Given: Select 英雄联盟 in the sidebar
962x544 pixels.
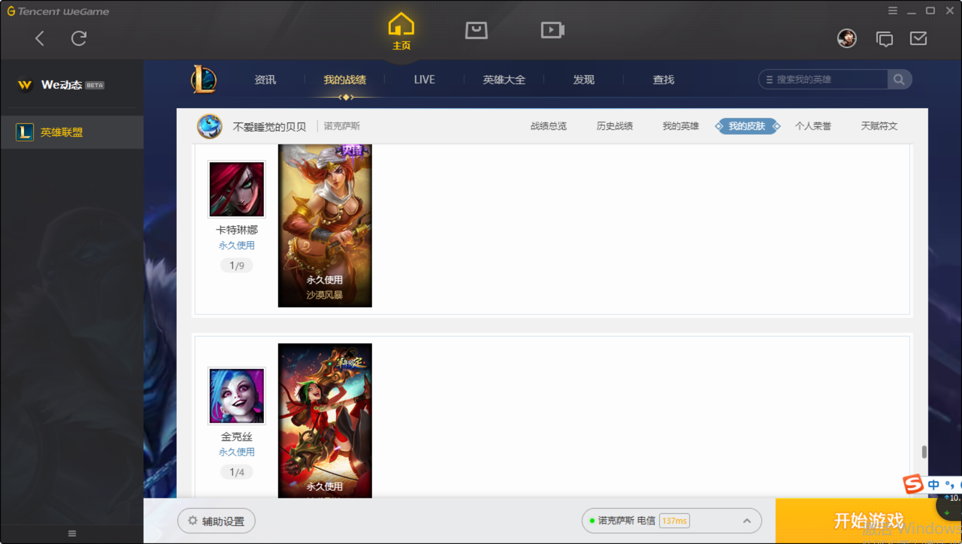Looking at the screenshot, I should point(72,132).
